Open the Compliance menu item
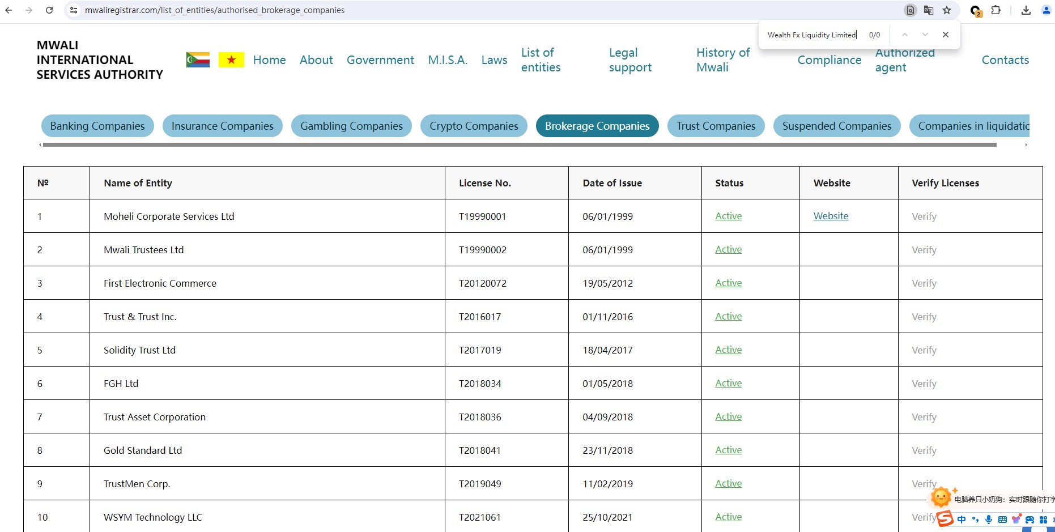The image size is (1055, 532). coord(829,60)
